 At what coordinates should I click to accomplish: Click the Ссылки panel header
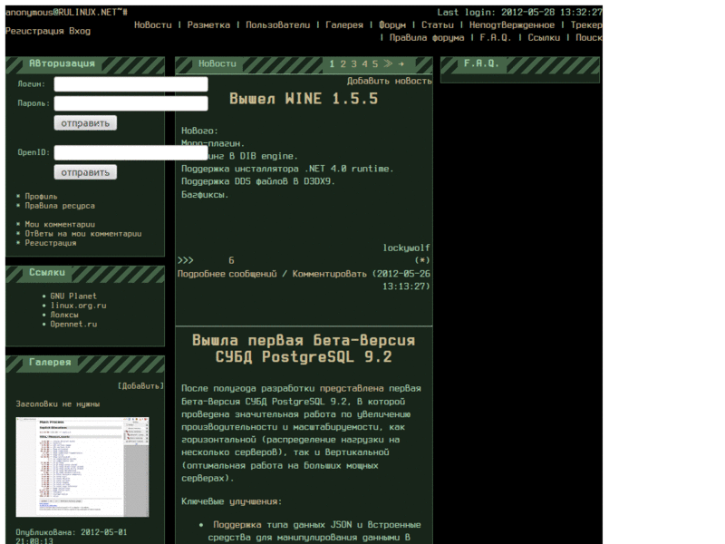tap(47, 273)
